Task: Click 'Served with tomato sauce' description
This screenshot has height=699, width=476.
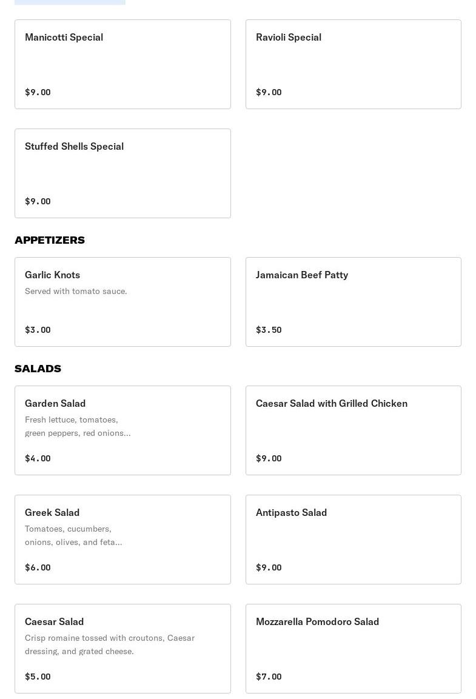Action: 76,291
